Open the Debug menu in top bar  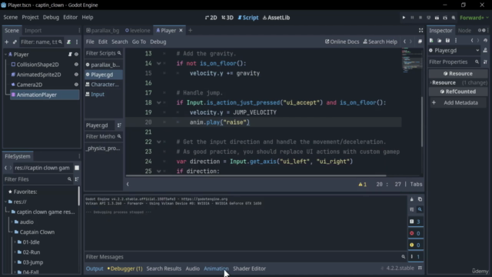tap(51, 17)
